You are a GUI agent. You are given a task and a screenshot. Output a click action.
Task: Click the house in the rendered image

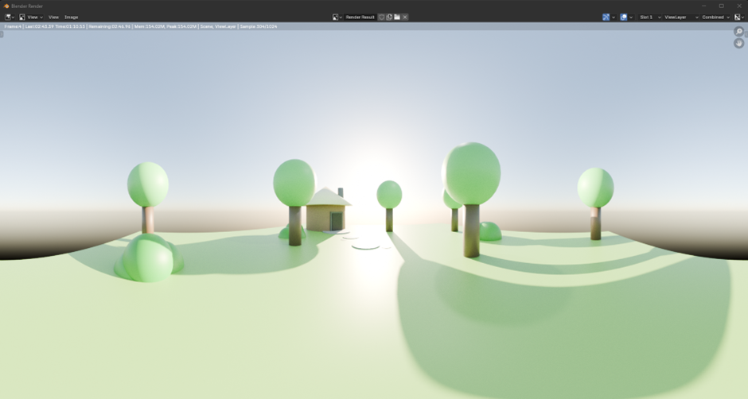pyautogui.click(x=327, y=213)
